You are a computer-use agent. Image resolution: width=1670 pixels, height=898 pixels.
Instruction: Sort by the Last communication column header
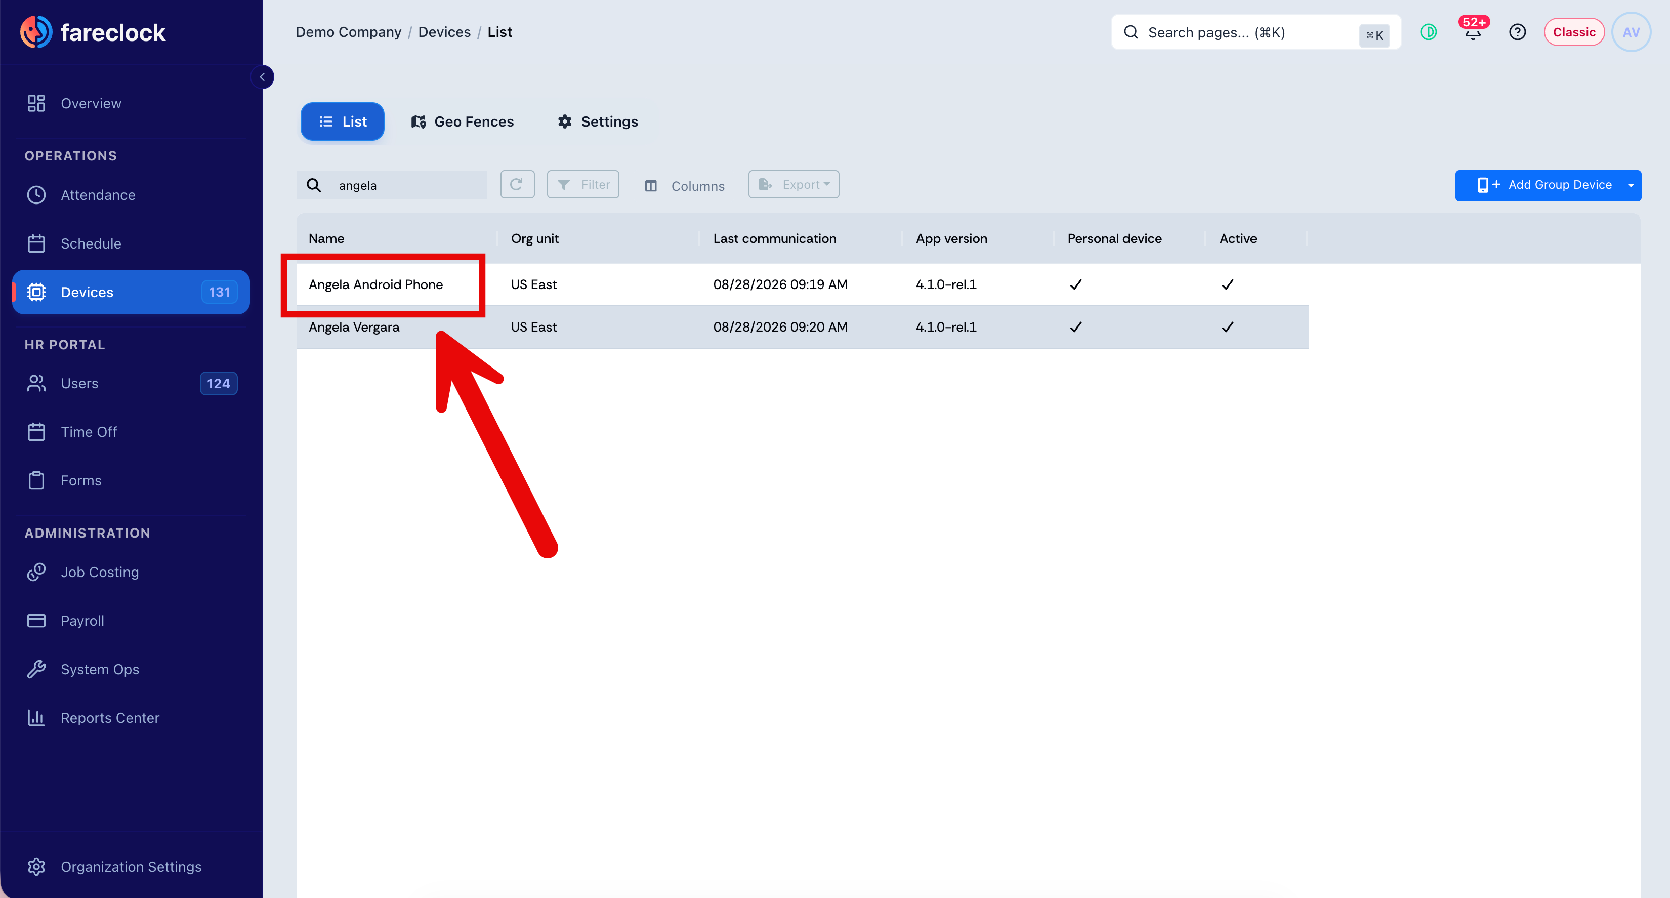point(775,238)
